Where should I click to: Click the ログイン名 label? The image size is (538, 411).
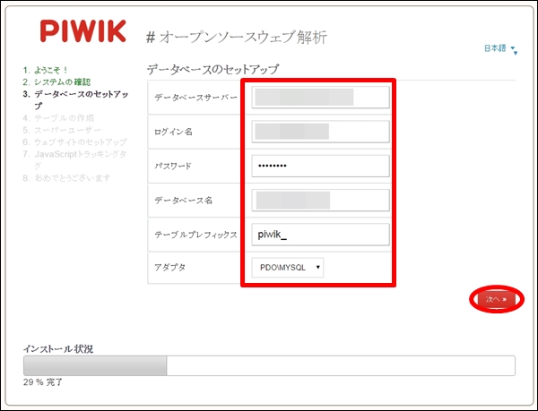(x=173, y=132)
